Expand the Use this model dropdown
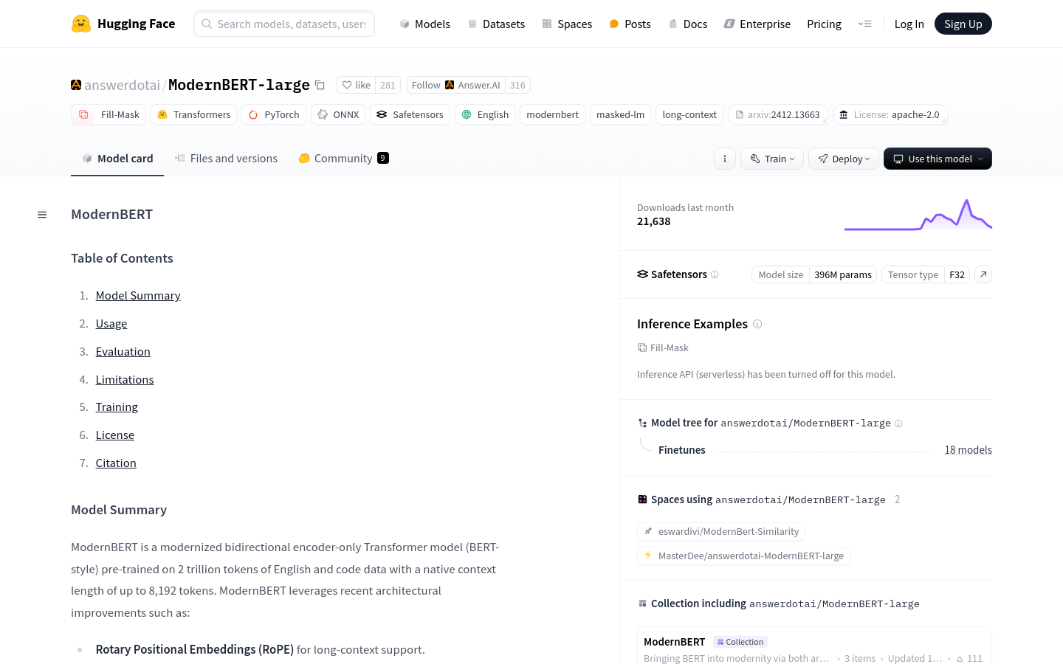1063x664 pixels. coord(938,159)
